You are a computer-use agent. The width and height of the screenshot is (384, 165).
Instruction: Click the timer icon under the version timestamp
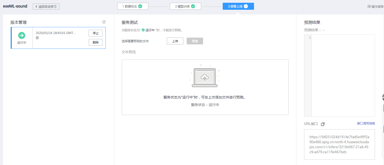click(37, 38)
